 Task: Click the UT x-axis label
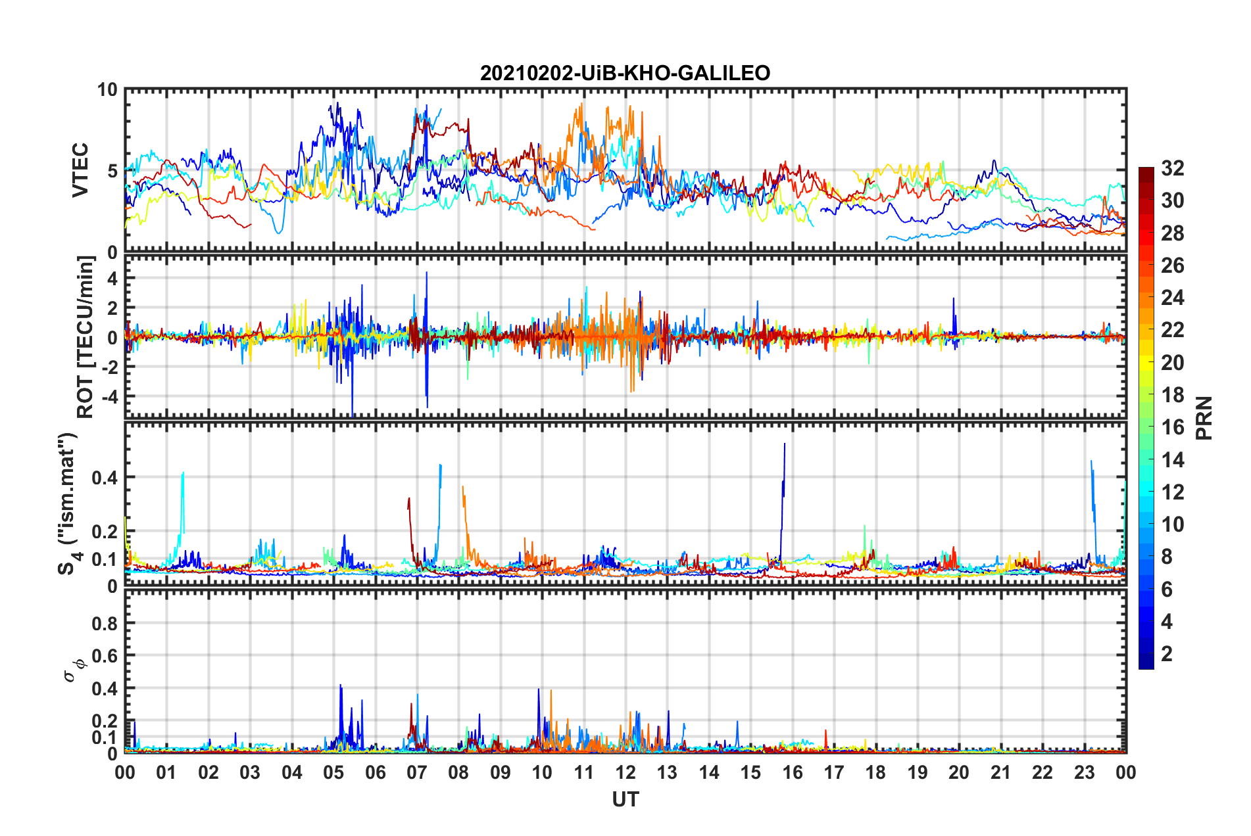pos(625,799)
